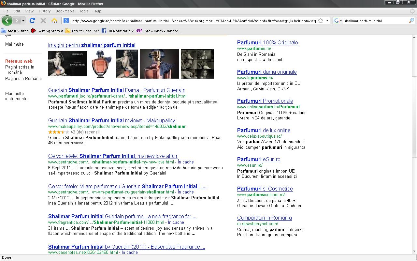Image resolution: width=417 pixels, height=261 pixels.
Task: Open the address bar history dropdown
Action: coord(327,21)
